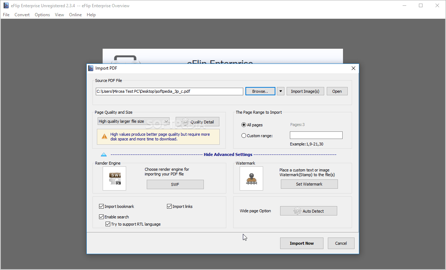
Task: Maximize the eFlip Enterprise window
Action: click(421, 5)
